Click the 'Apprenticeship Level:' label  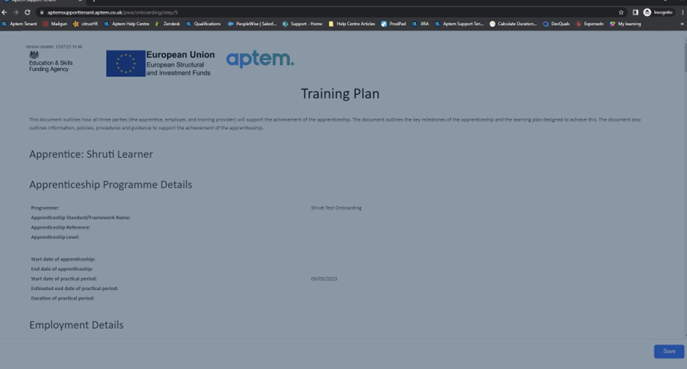point(55,237)
